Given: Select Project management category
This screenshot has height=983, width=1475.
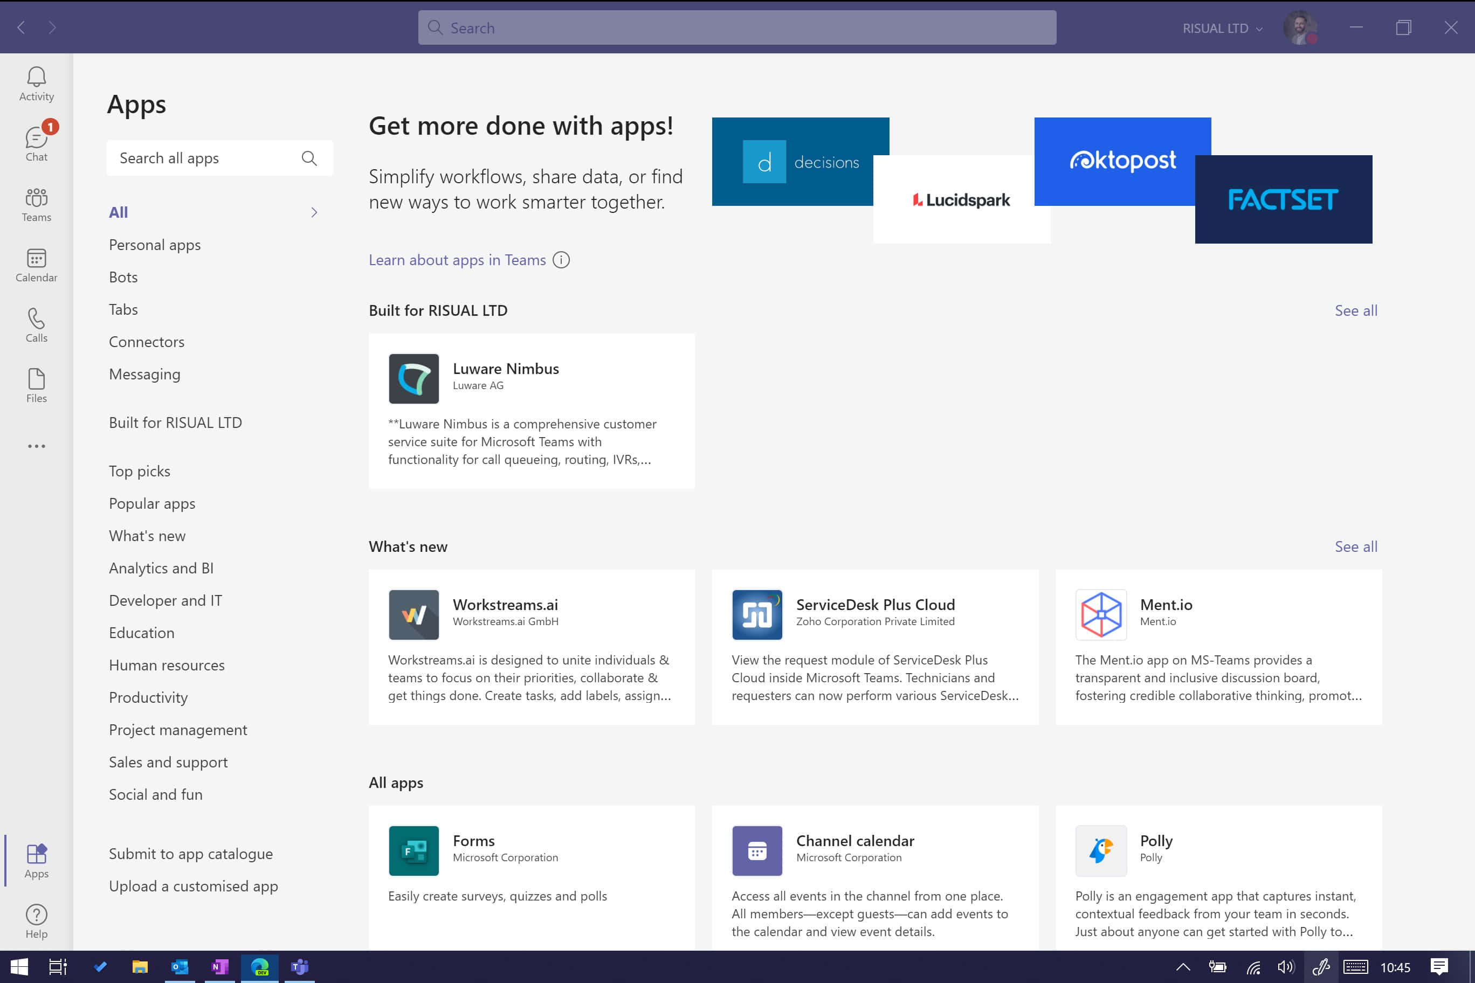Looking at the screenshot, I should point(178,730).
